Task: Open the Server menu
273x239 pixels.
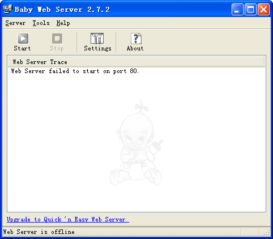Action: [15, 23]
